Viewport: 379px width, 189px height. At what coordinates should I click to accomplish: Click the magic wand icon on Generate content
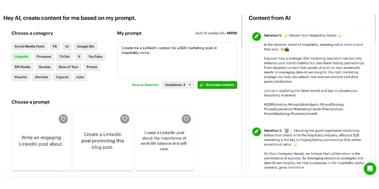tap(202, 85)
